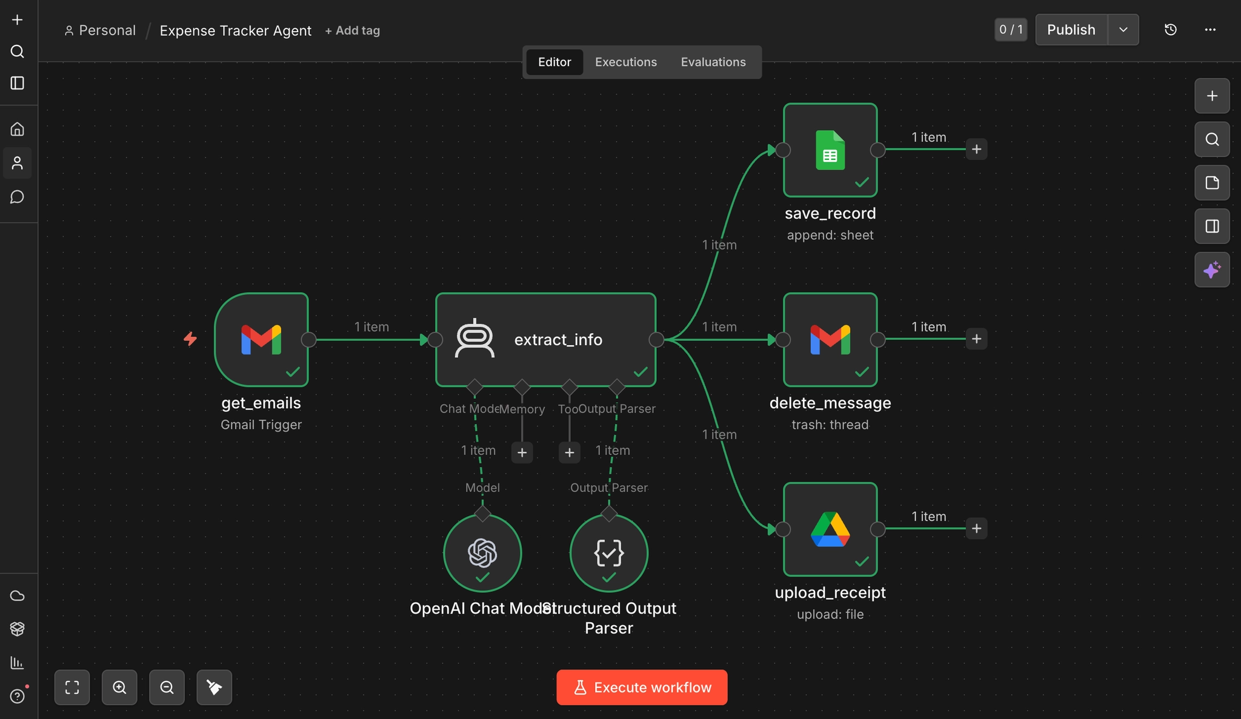Add a Tool sub-node with plus
Viewport: 1241px width, 719px height.
click(570, 452)
